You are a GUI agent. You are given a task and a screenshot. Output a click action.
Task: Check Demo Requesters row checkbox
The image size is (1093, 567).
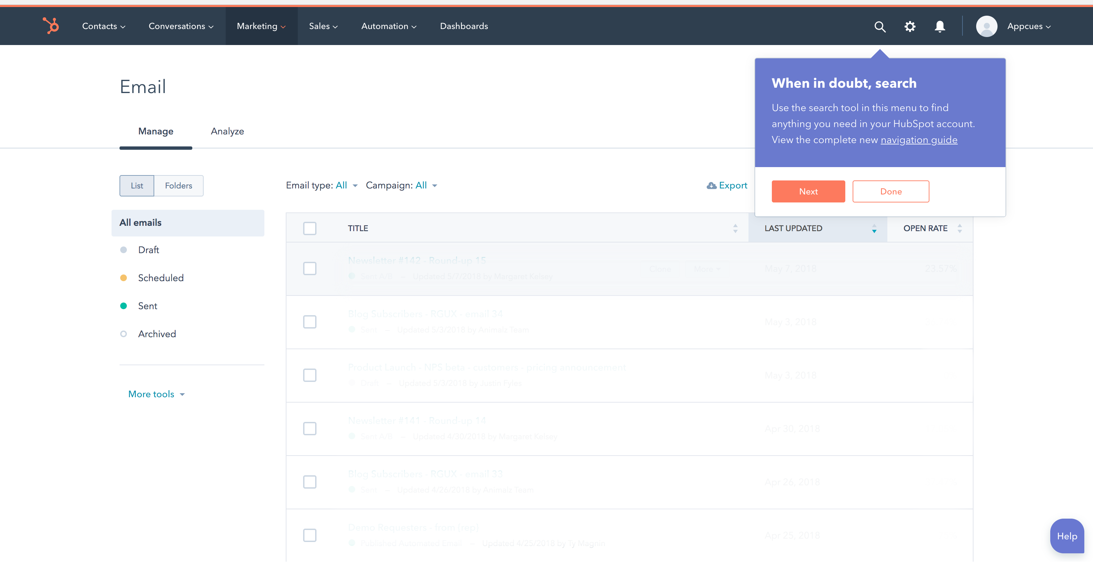(309, 536)
